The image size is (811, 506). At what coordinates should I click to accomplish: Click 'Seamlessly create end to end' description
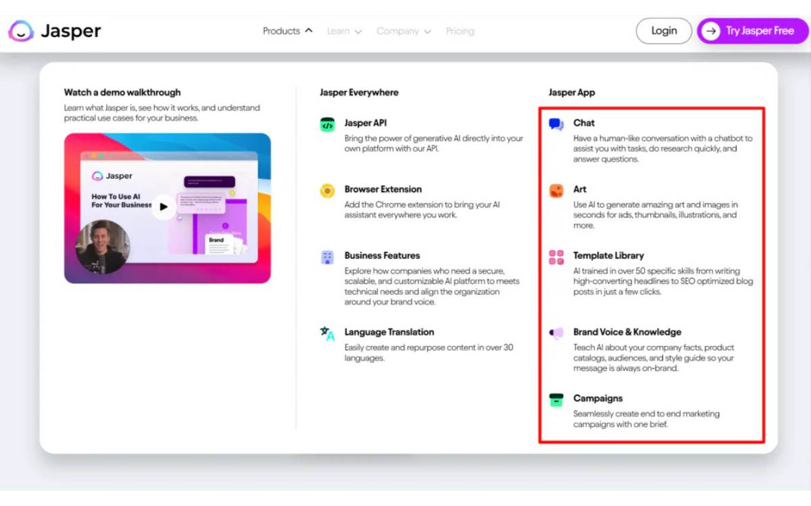[x=647, y=419]
